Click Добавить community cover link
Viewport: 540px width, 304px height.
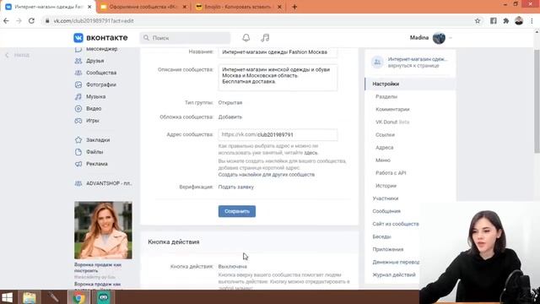point(230,117)
